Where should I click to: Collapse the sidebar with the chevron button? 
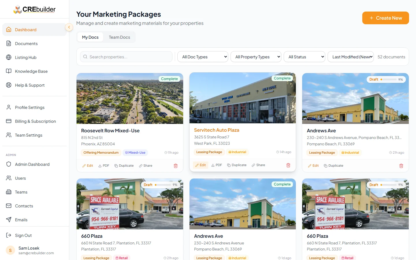pyautogui.click(x=69, y=27)
